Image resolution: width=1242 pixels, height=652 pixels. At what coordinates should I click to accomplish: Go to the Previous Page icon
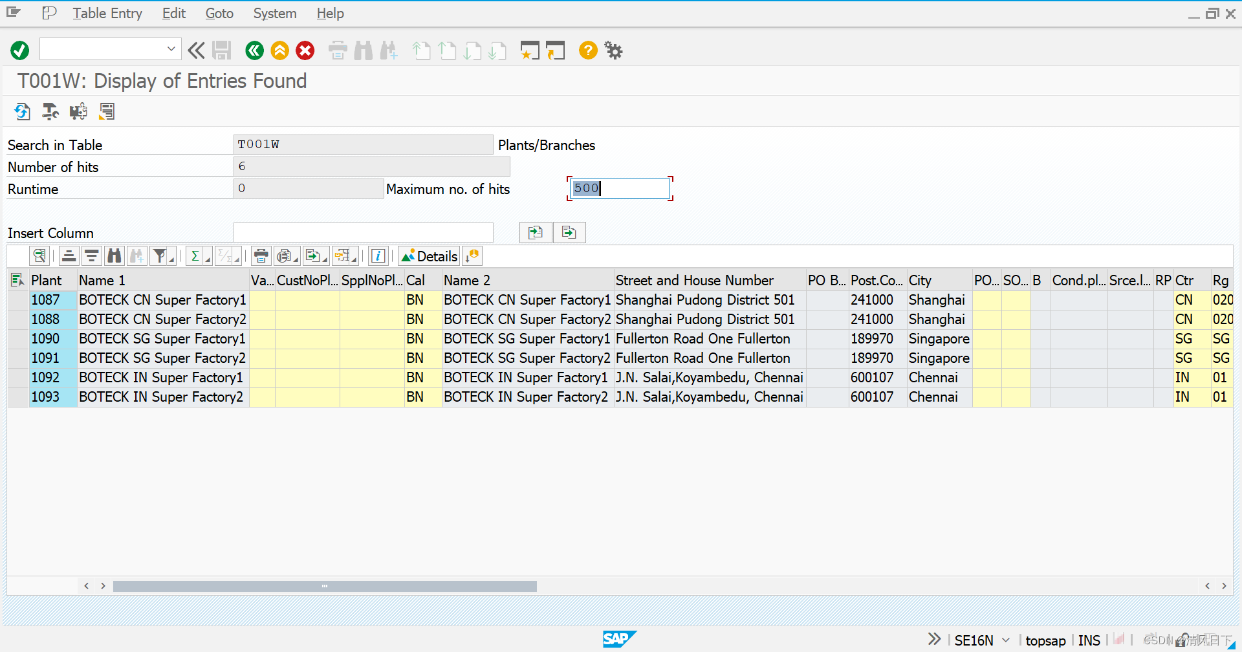[x=447, y=50]
